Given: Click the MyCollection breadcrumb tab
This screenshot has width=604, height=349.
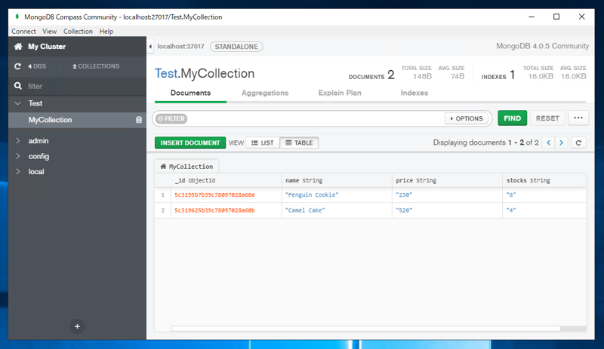Looking at the screenshot, I should coord(186,167).
